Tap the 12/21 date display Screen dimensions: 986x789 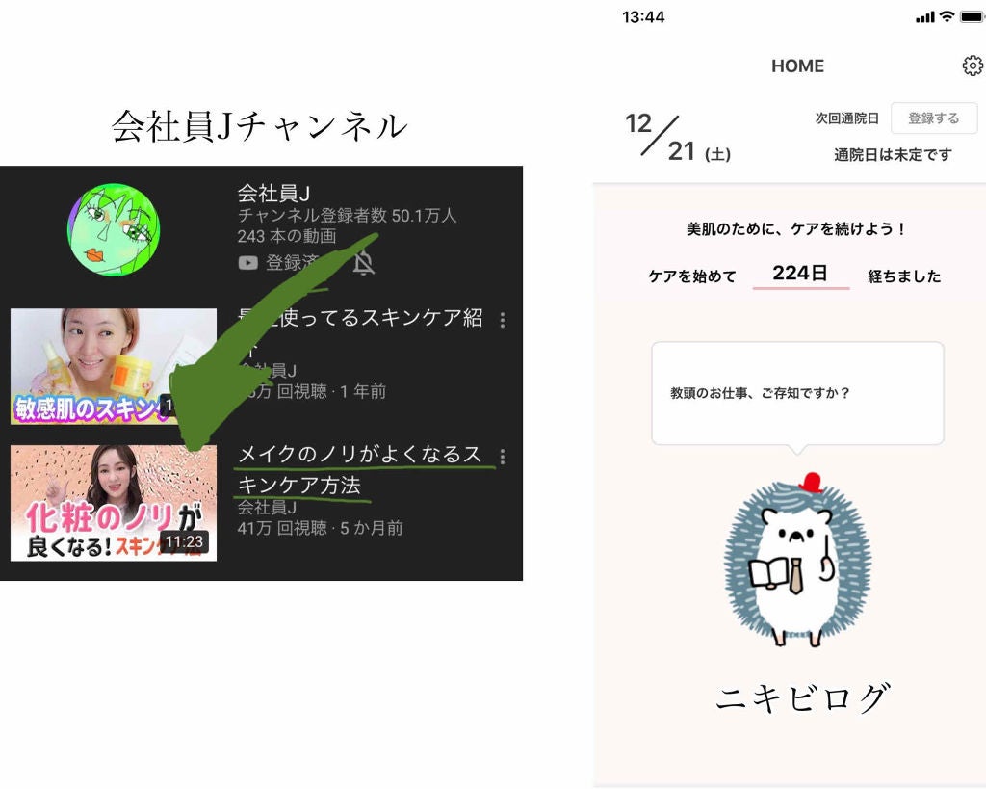pyautogui.click(x=666, y=138)
